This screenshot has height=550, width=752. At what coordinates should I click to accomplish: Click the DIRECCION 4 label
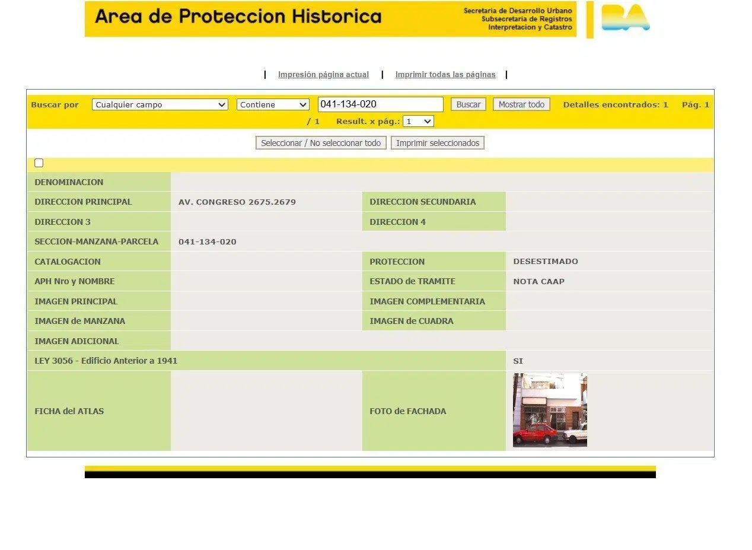coord(398,222)
